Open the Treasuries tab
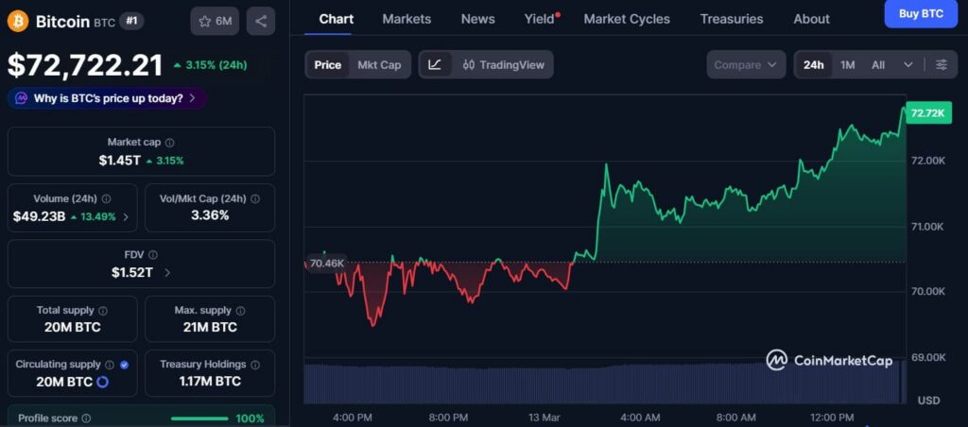The image size is (968, 427). tap(732, 19)
